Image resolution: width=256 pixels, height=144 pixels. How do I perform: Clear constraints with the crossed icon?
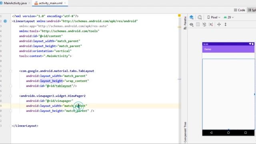[204, 24]
